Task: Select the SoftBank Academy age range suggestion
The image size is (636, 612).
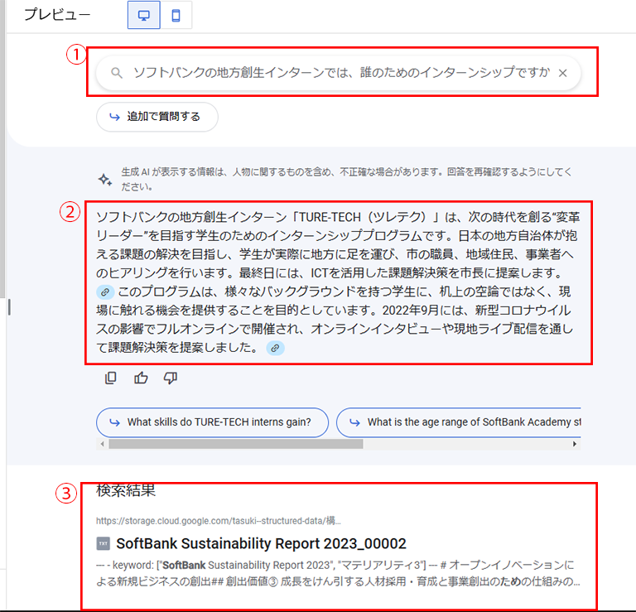Action: coord(459,422)
